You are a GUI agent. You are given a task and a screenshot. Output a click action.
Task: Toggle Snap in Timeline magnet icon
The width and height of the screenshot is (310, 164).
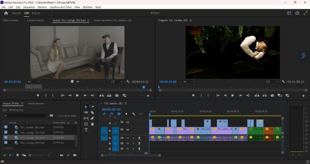click(x=112, y=114)
